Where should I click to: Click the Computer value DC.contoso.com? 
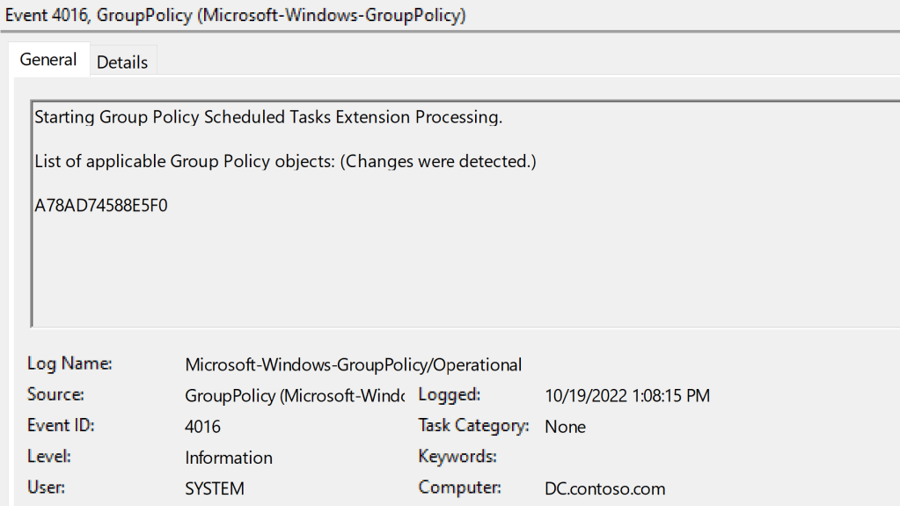(604, 488)
